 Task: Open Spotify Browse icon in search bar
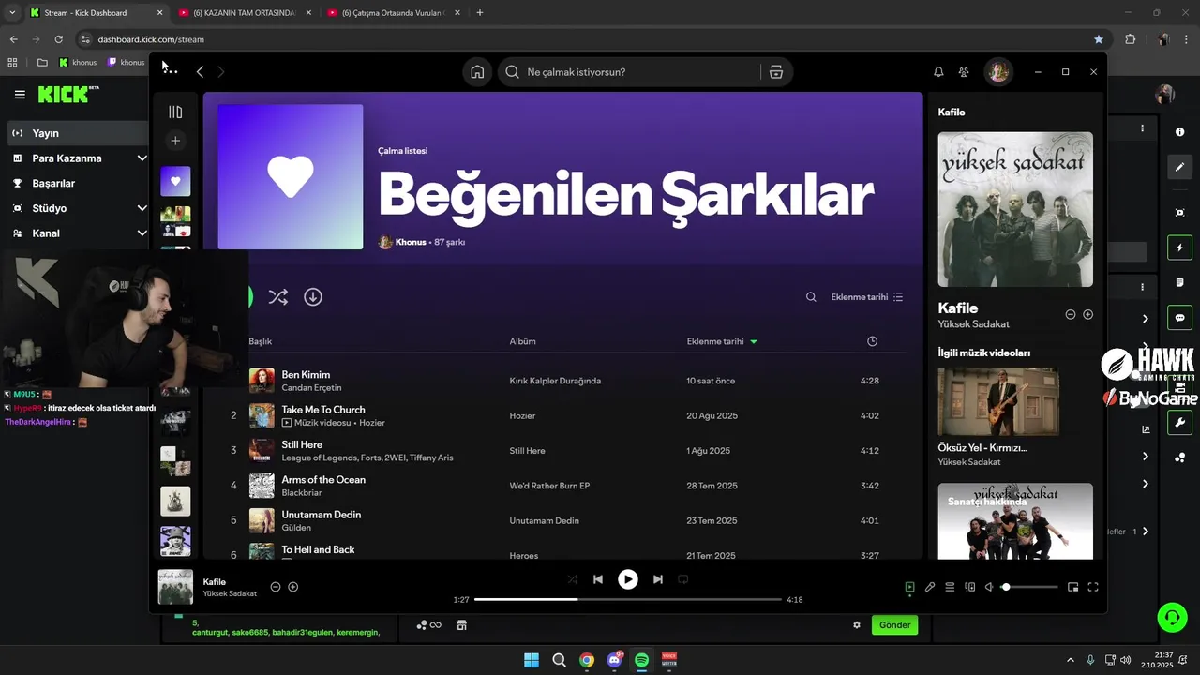775,72
